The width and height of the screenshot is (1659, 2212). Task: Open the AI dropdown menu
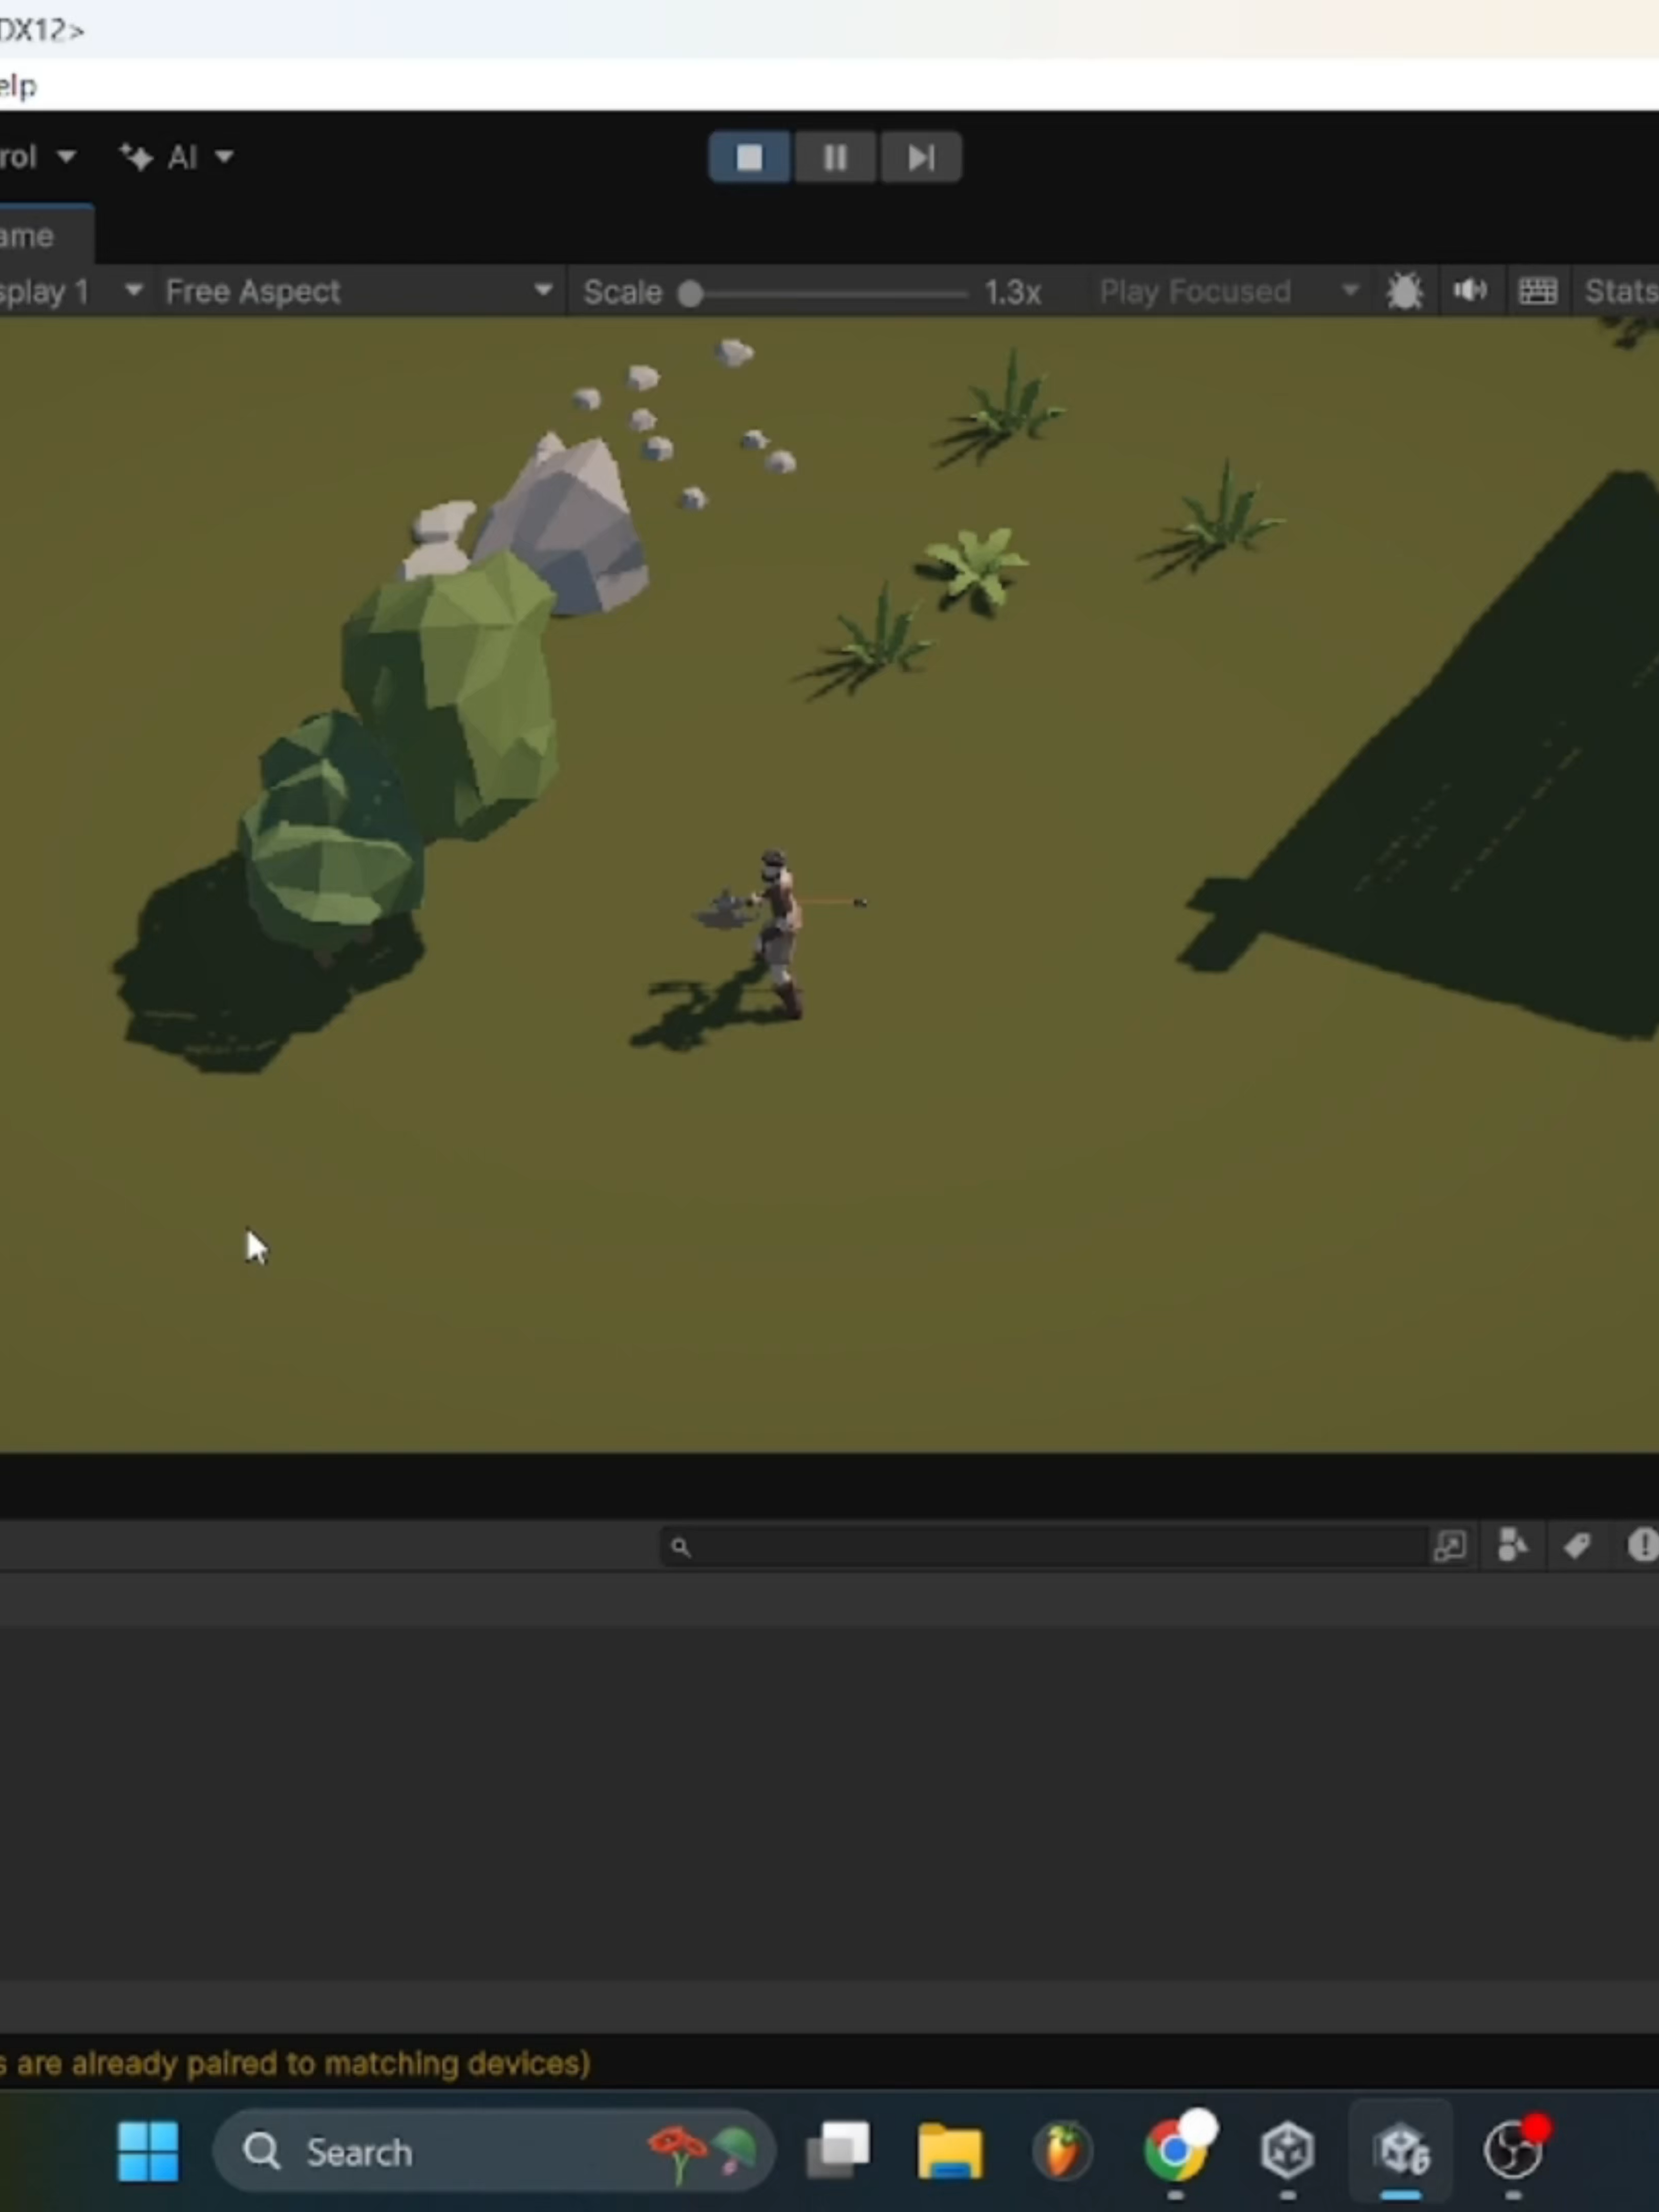pos(177,157)
